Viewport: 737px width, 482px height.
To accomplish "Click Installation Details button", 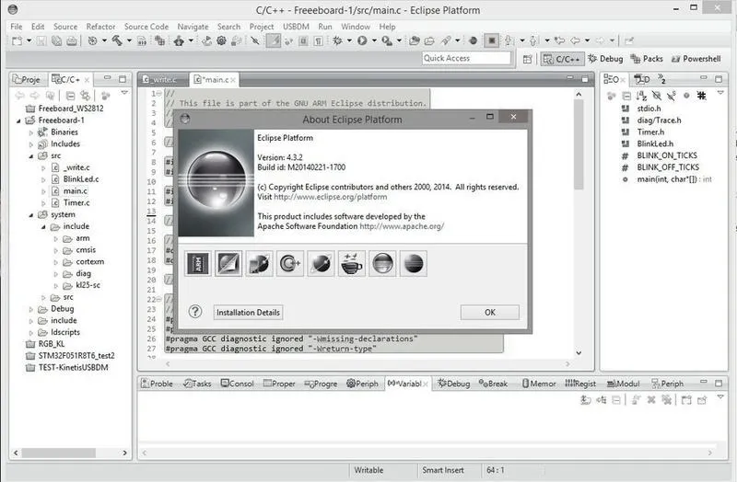I will (248, 312).
